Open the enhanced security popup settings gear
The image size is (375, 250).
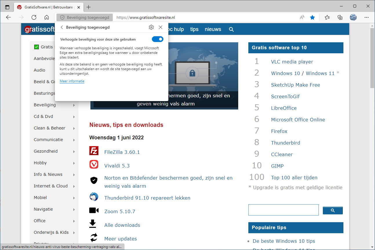151,27
